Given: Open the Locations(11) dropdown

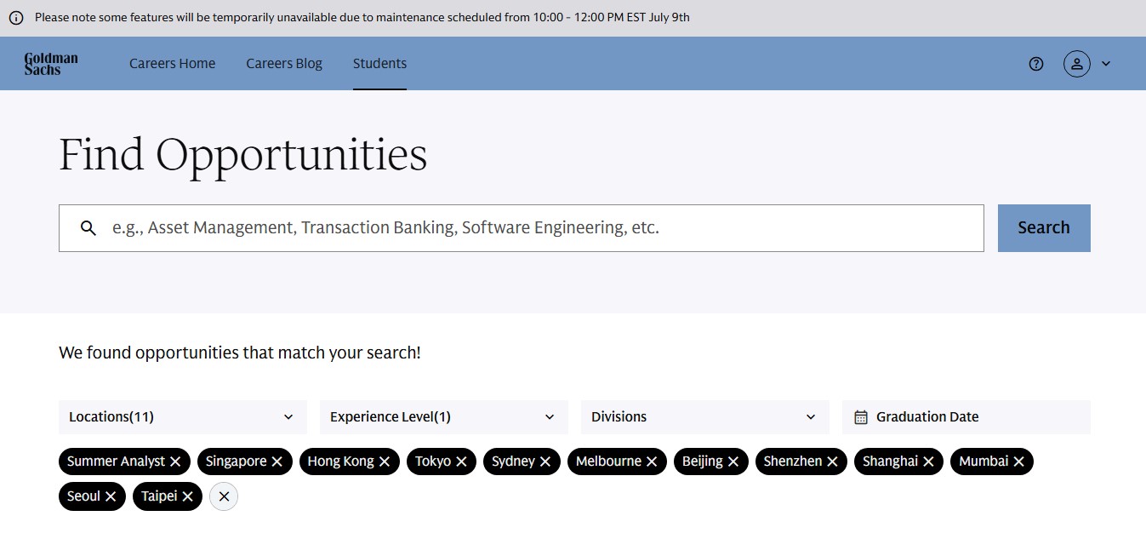Looking at the screenshot, I should pos(183,417).
